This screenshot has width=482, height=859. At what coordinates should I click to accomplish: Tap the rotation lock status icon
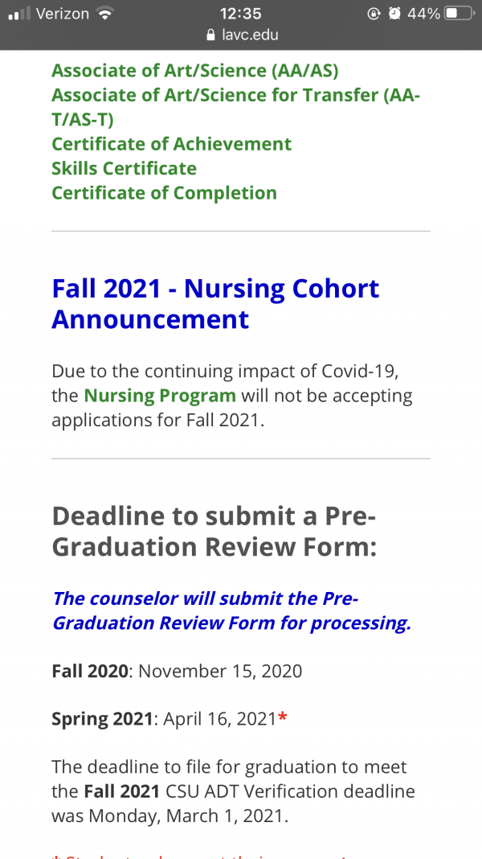pos(374,14)
